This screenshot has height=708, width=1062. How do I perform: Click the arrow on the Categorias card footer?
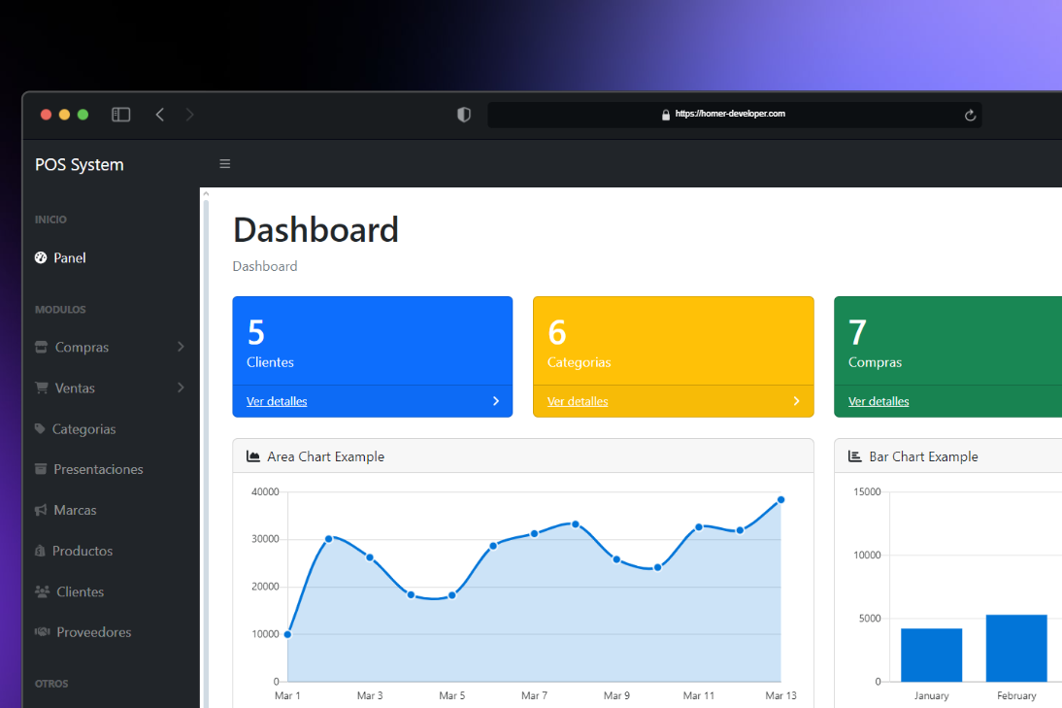[796, 401]
